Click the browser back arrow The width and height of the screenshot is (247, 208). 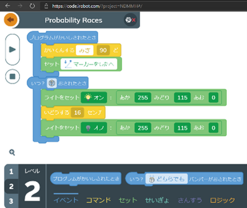7,6
